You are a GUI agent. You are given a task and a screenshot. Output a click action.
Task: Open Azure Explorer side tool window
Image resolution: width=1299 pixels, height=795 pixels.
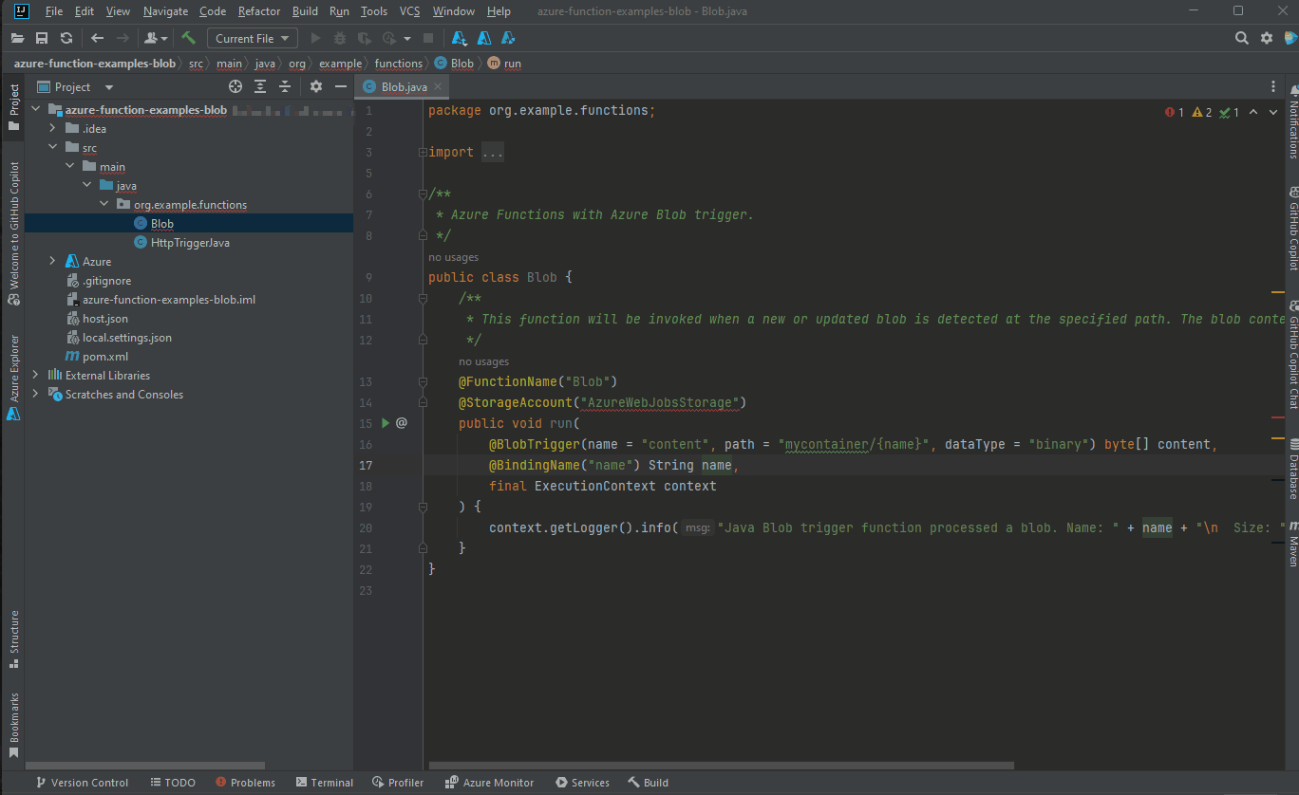[x=13, y=378]
